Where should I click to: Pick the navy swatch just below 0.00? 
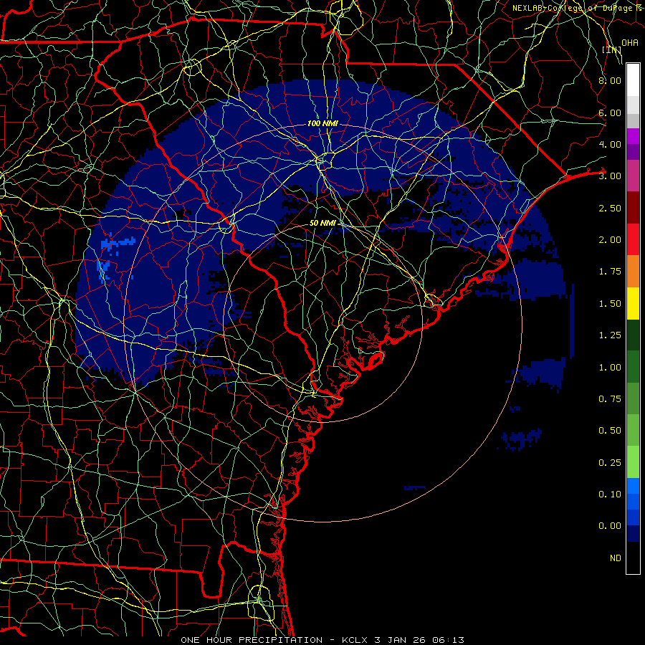pyautogui.click(x=633, y=534)
